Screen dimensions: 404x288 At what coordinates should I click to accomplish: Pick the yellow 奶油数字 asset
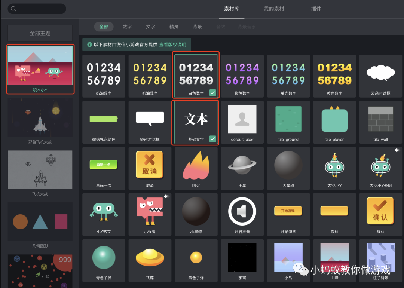pyautogui.click(x=150, y=76)
